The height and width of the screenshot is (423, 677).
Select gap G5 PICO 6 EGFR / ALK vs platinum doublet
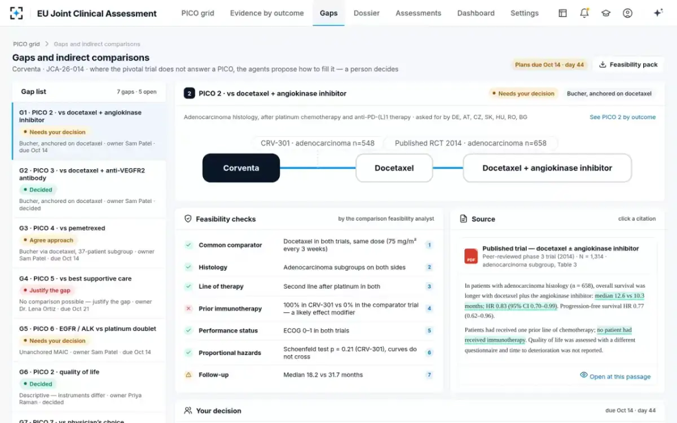click(x=89, y=340)
